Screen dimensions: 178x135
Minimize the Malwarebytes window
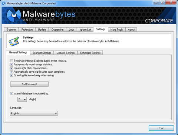[x=156, y=3]
